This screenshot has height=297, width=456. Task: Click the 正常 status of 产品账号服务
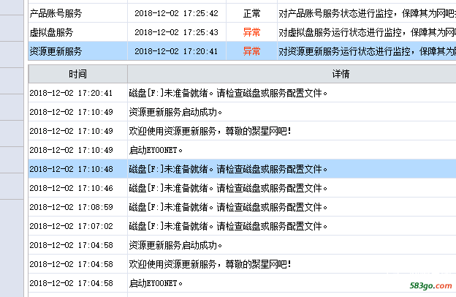(x=251, y=13)
